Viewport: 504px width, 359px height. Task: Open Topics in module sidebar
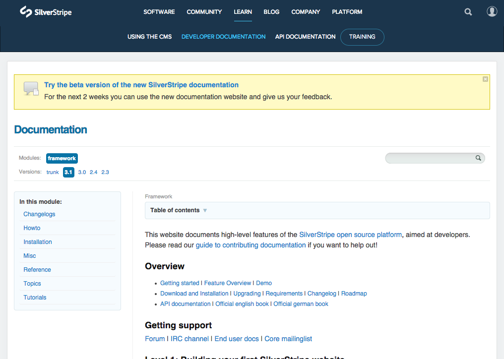coord(32,284)
